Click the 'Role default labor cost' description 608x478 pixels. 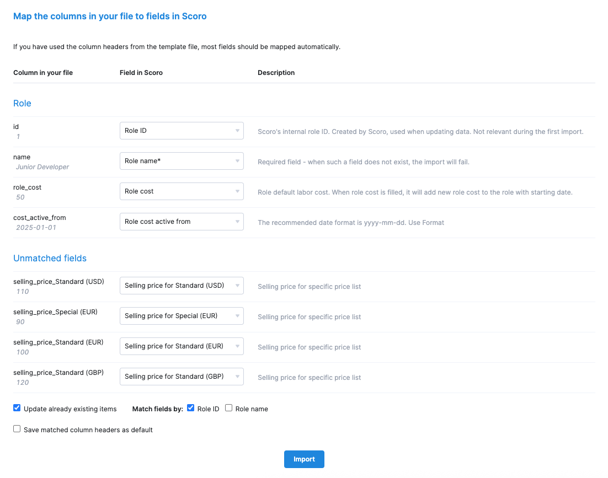tap(415, 192)
